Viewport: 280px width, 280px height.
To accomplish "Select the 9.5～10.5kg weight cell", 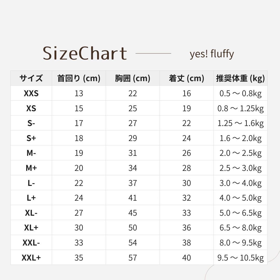I will click(x=240, y=258).
